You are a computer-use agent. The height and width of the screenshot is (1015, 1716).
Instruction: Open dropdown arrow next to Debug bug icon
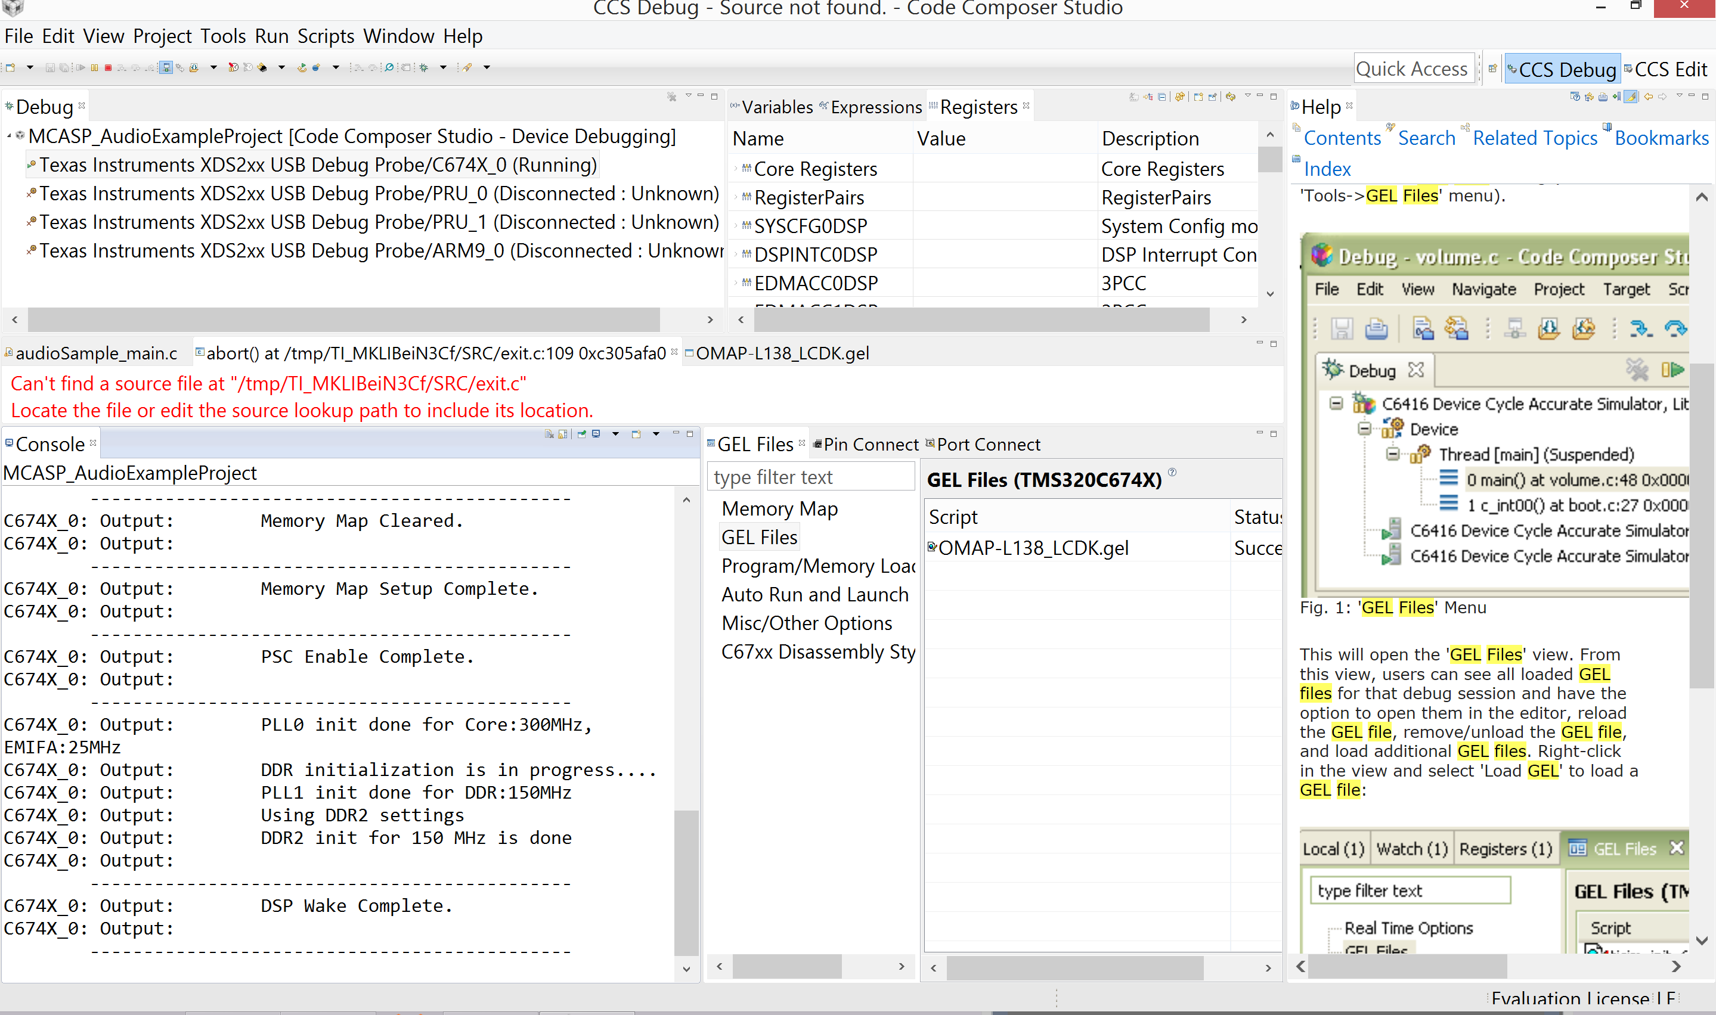444,68
